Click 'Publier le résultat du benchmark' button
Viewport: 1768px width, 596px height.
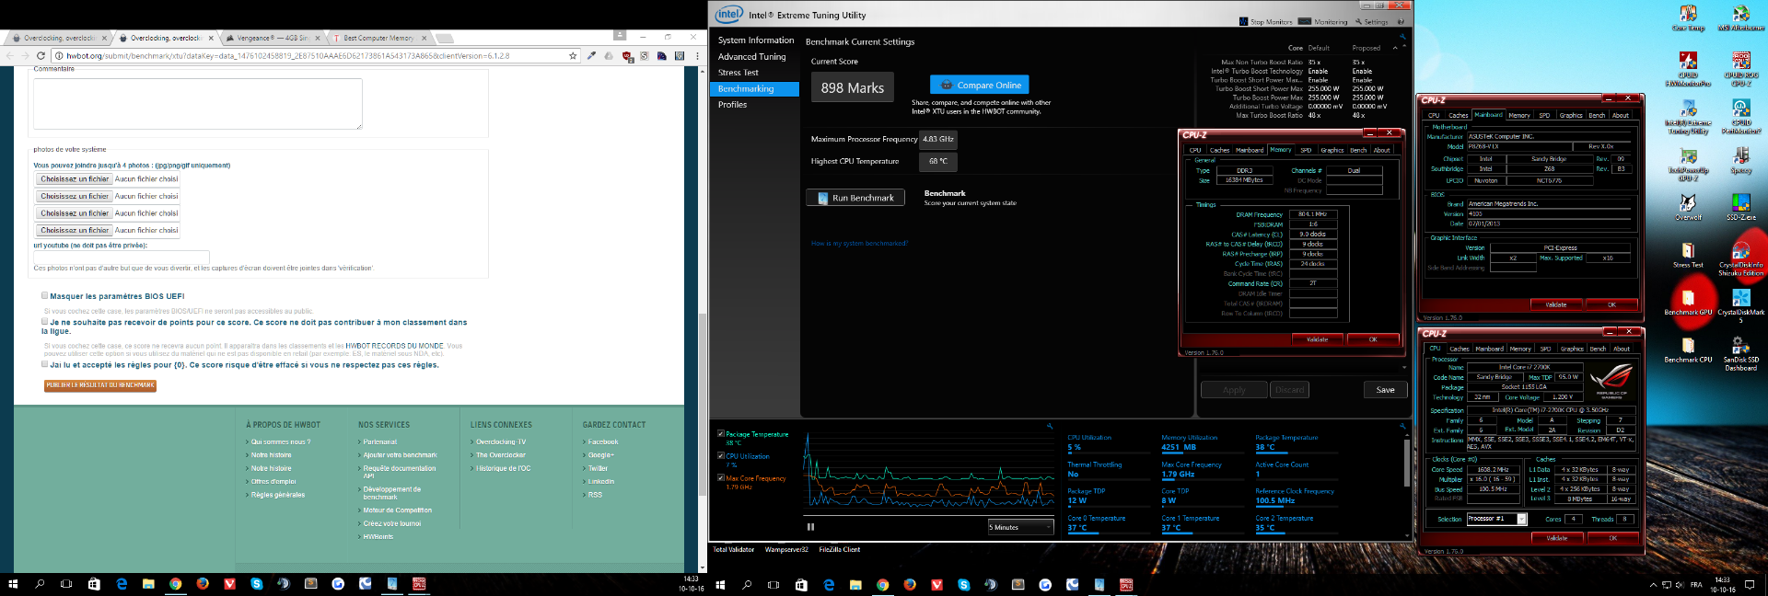tap(100, 385)
